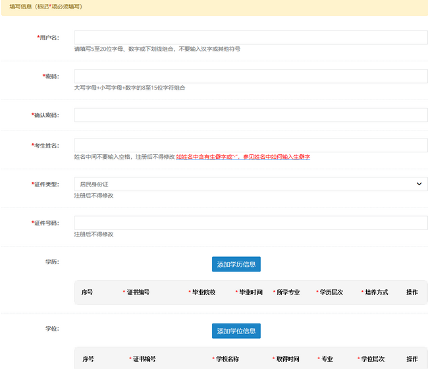Click the 添加学历信息 button

click(236, 264)
